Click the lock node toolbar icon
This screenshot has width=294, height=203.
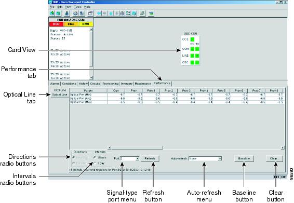66,13
